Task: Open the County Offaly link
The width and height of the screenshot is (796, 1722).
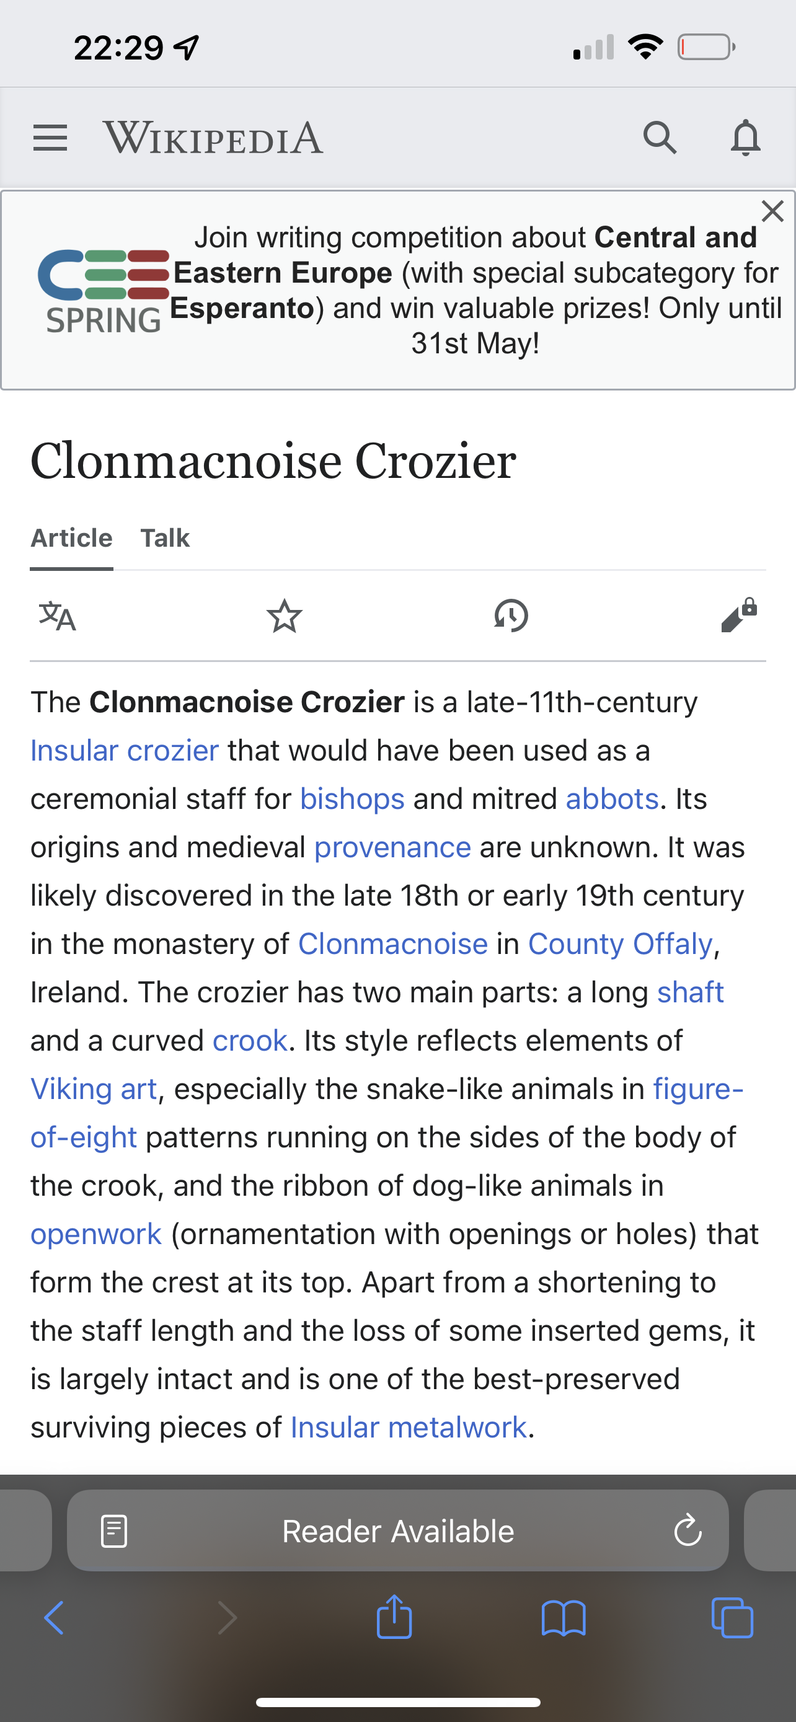Action: pyautogui.click(x=620, y=944)
